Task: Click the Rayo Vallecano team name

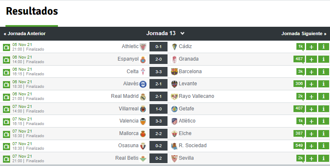Action: 196,96
